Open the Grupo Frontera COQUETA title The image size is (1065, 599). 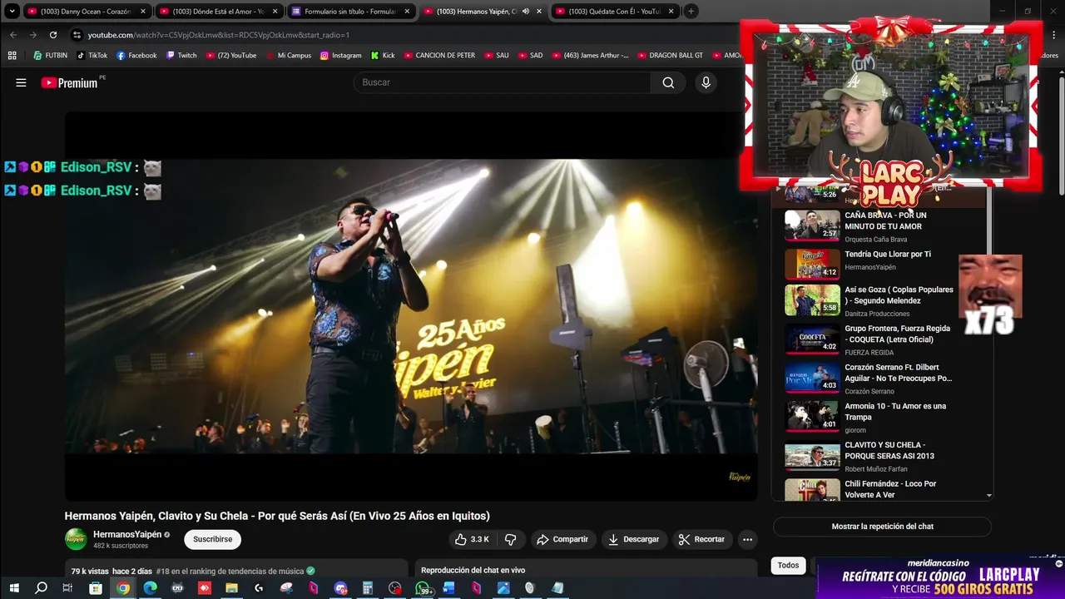click(x=897, y=334)
